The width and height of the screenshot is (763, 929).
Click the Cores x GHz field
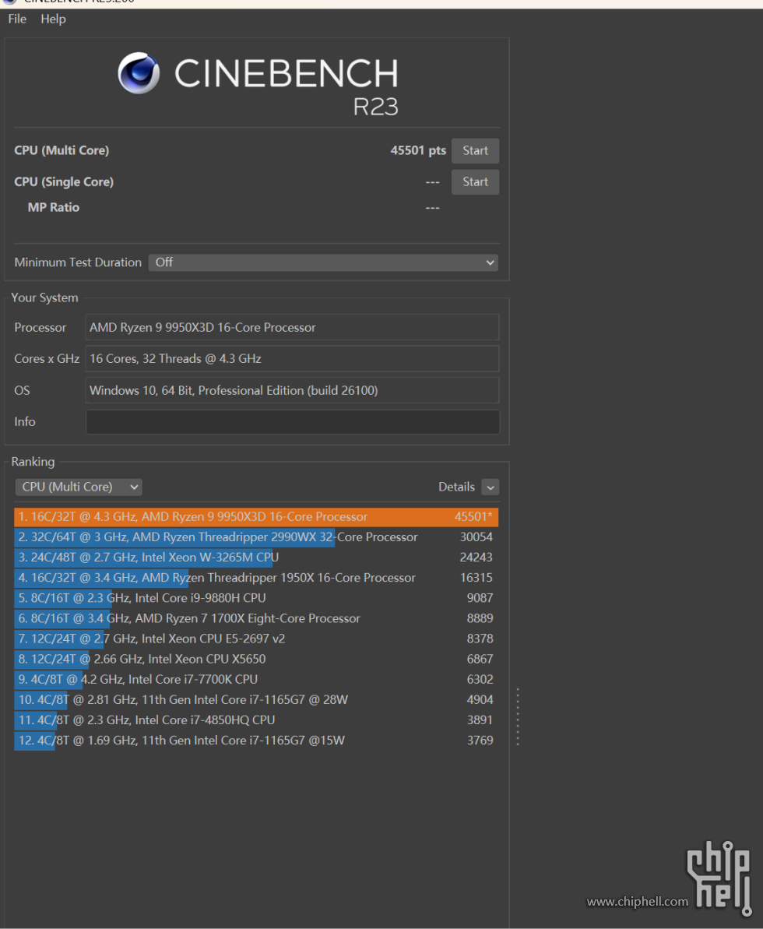coord(293,359)
